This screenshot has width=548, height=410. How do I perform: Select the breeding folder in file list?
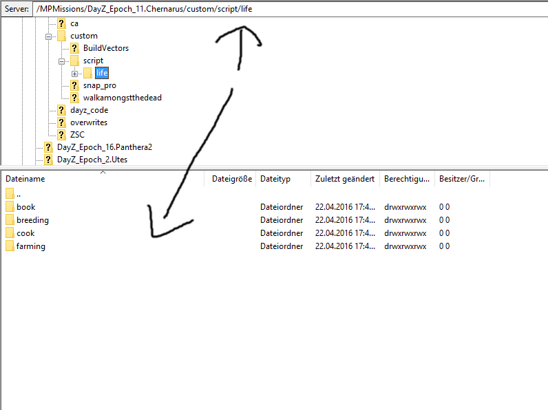tap(32, 220)
